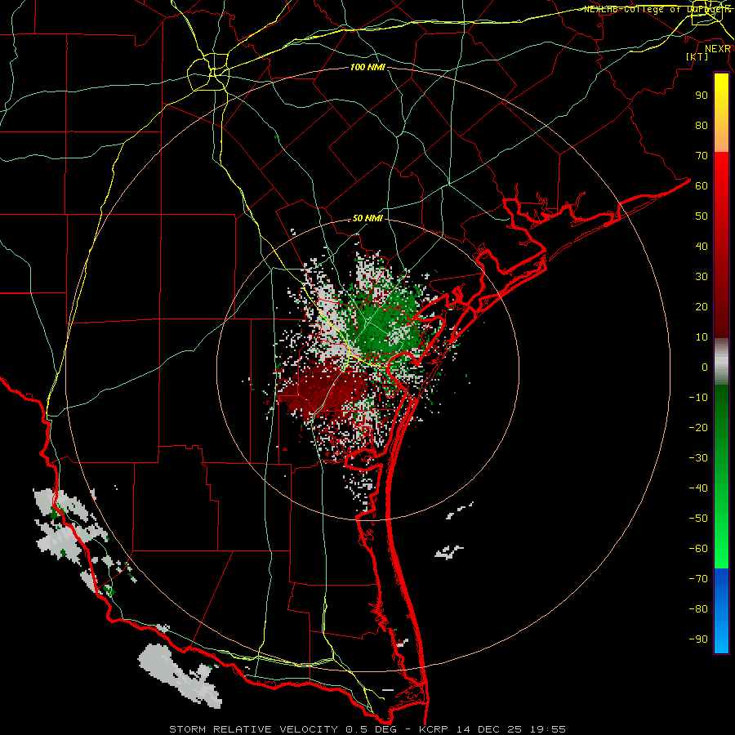Click the "100 NMI" range ring label

click(367, 67)
